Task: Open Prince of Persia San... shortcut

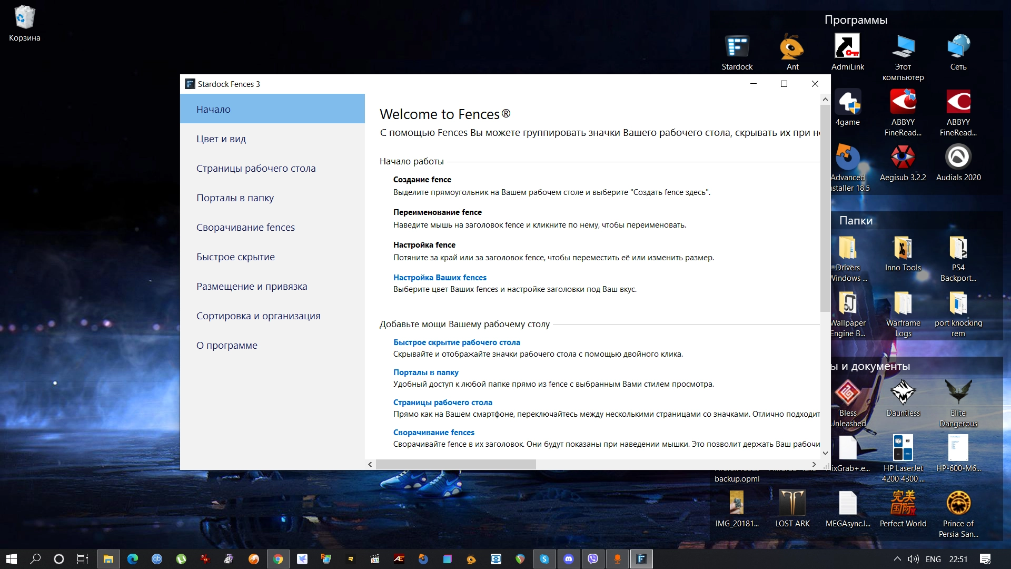Action: coord(958,514)
